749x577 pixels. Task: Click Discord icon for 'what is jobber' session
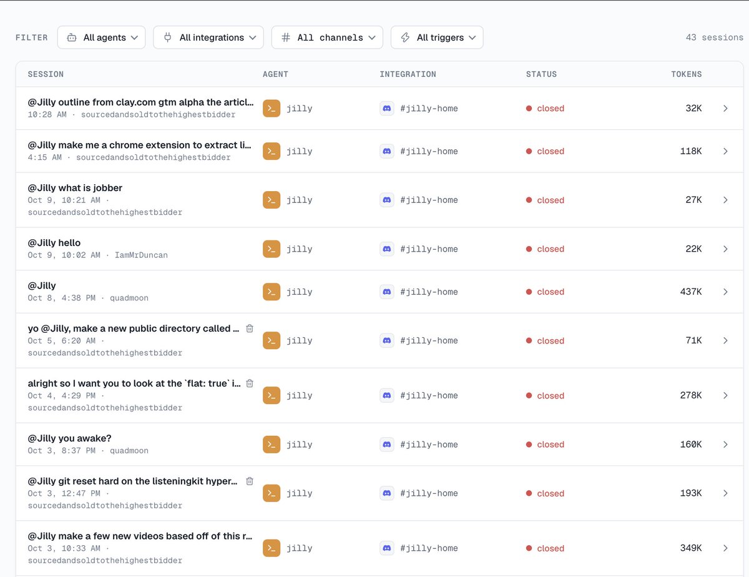click(387, 200)
